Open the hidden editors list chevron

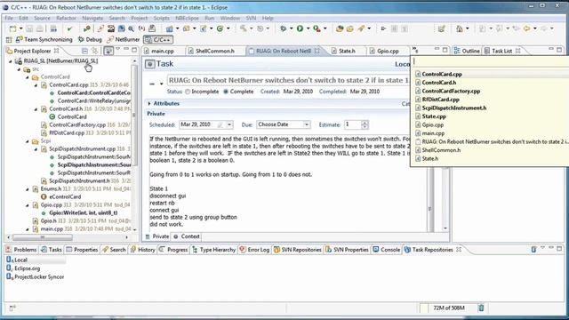(415, 50)
